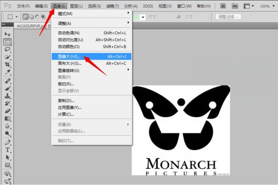The width and height of the screenshot is (278, 185).
Task: Select the Move tool
Action: [x=7, y=34]
